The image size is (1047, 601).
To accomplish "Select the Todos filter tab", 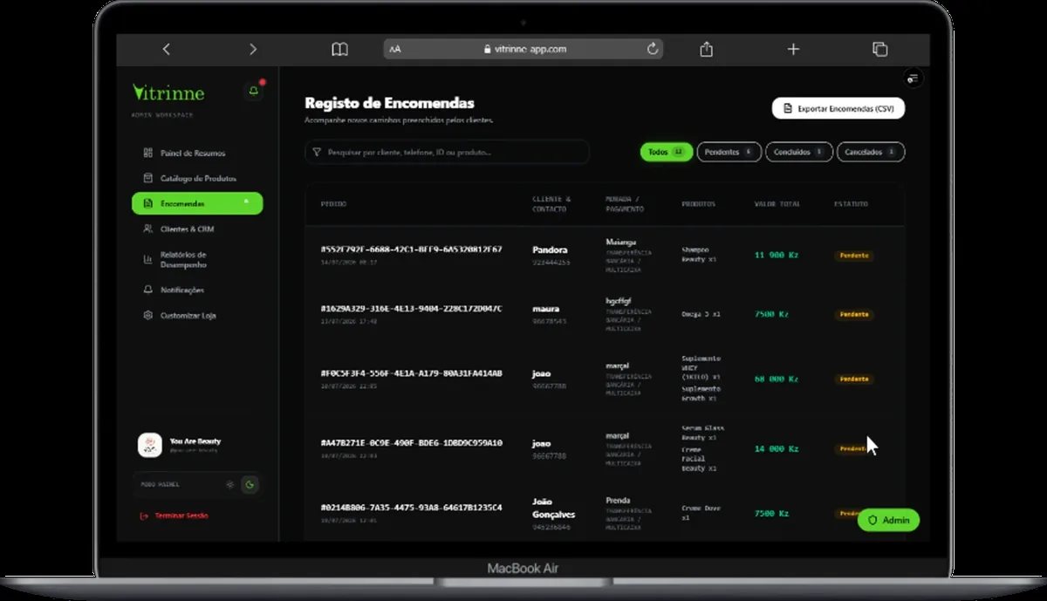I will (x=667, y=152).
